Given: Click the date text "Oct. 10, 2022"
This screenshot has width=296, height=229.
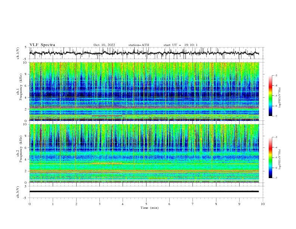Looking at the screenshot, I should click(x=104, y=45).
